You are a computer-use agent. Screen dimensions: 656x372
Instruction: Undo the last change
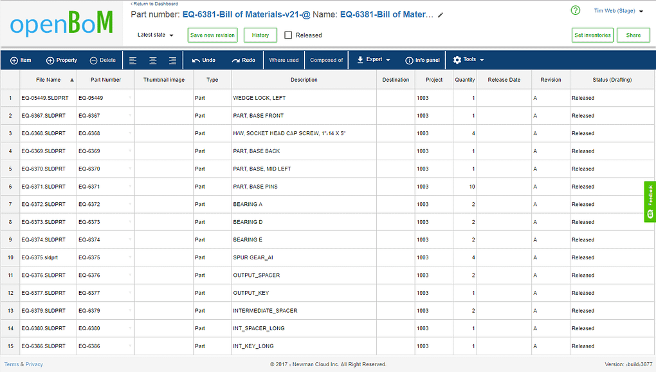[204, 60]
